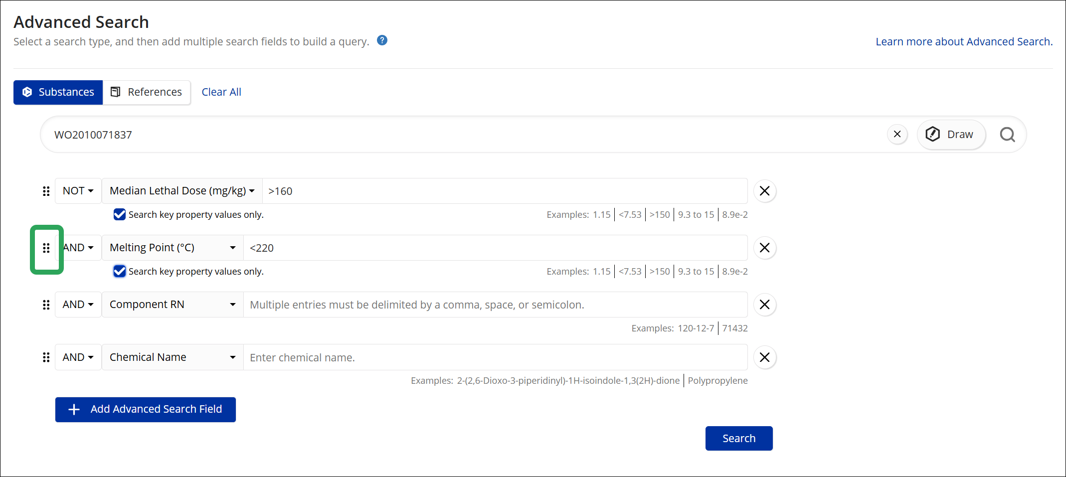This screenshot has width=1066, height=477.
Task: Open Learn more about Advanced Search link
Action: (x=964, y=42)
